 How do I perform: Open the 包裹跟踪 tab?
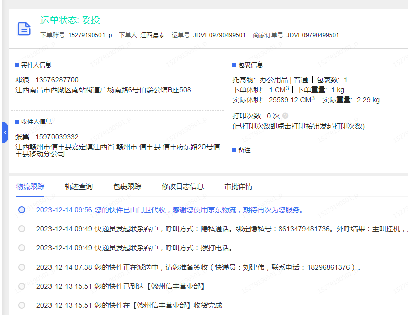[x=127, y=186]
